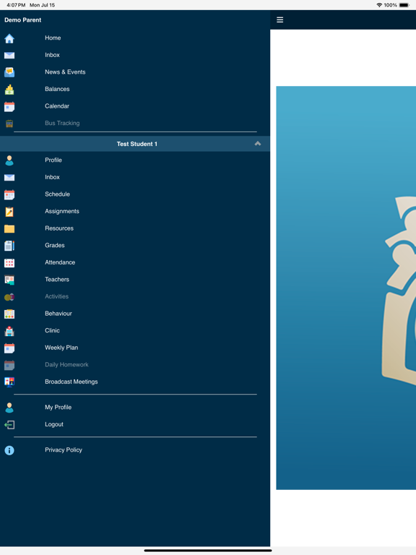Screen dimensions: 416x555
Task: Click the Assignments clipboard icon
Action: (9, 212)
